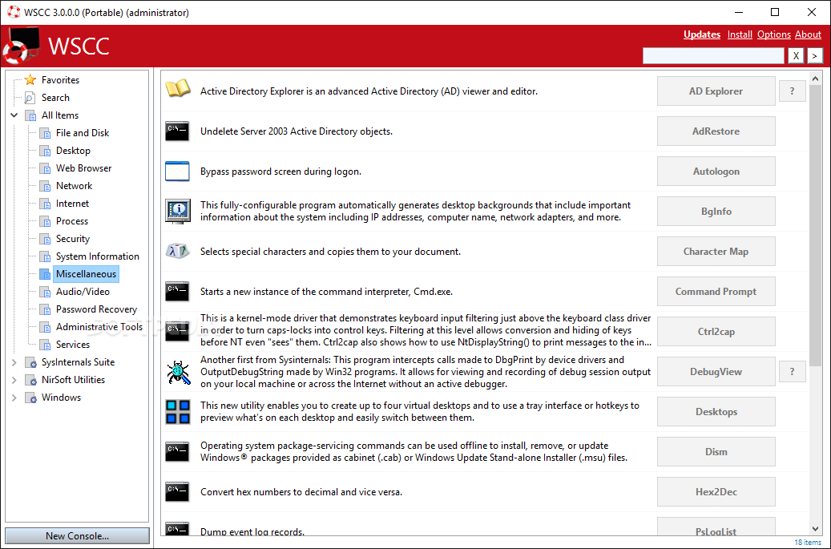Open the About link
This screenshot has height=549, width=831.
pos(808,34)
